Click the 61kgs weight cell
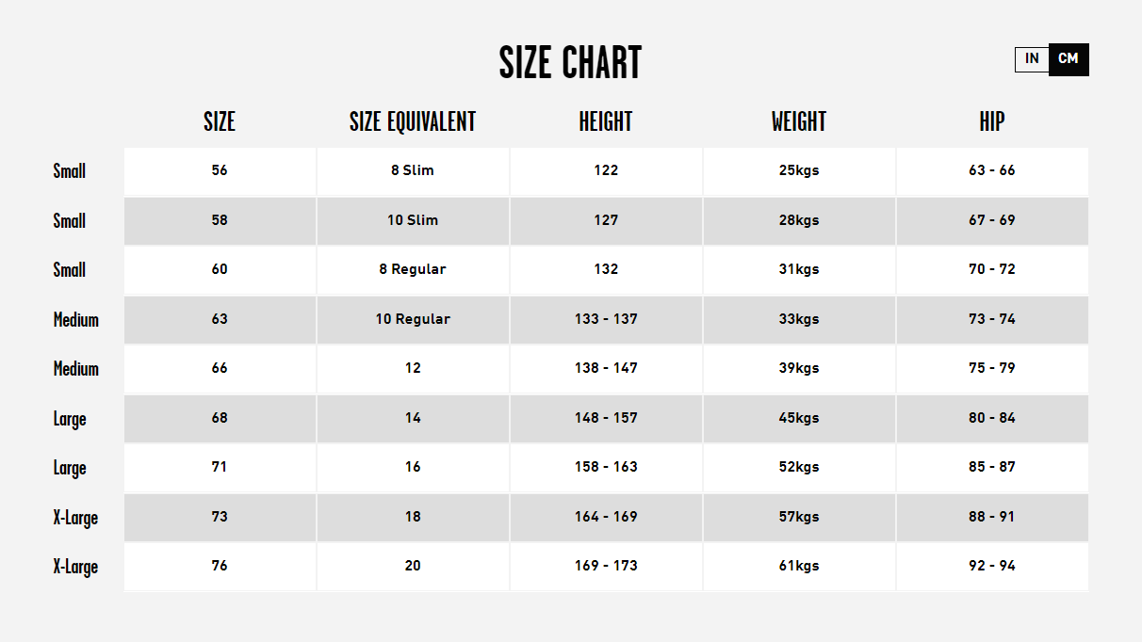1142x642 pixels. tap(799, 566)
